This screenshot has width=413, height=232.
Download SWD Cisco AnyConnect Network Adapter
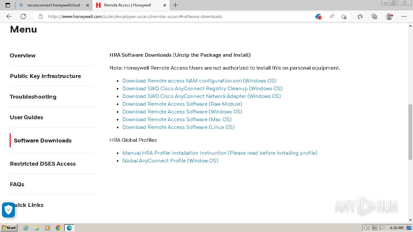[x=202, y=96]
